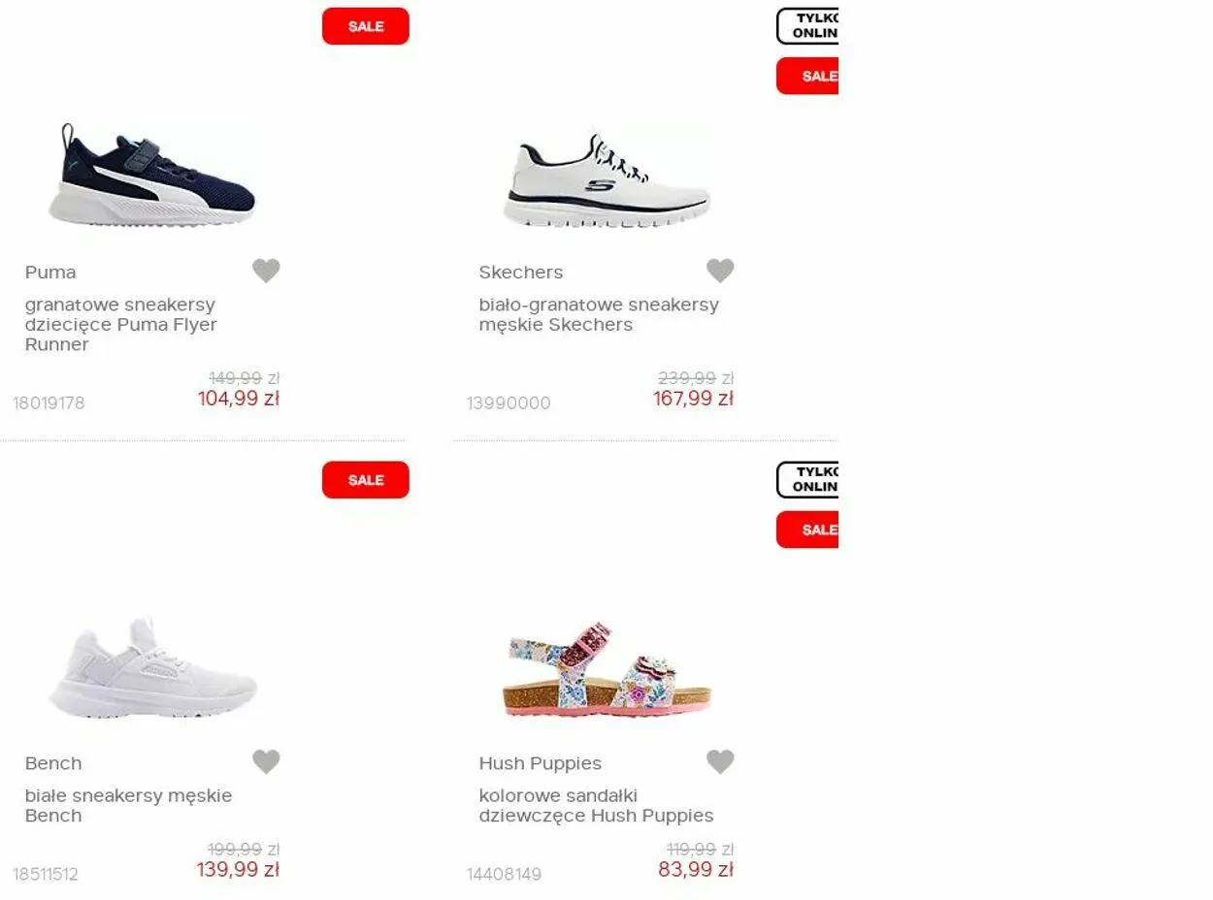Click heart icon next to Skechers
The height and width of the screenshot is (900, 1213).
click(720, 271)
